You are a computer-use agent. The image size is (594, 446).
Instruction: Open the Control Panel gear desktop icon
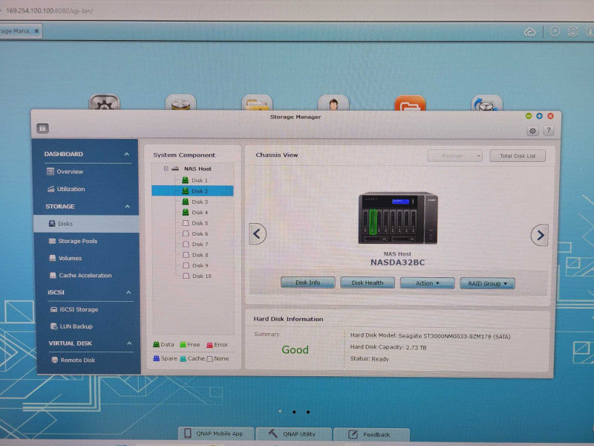(x=104, y=103)
